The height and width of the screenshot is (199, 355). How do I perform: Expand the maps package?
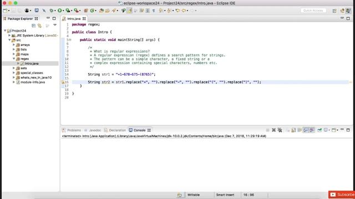pos(13,54)
